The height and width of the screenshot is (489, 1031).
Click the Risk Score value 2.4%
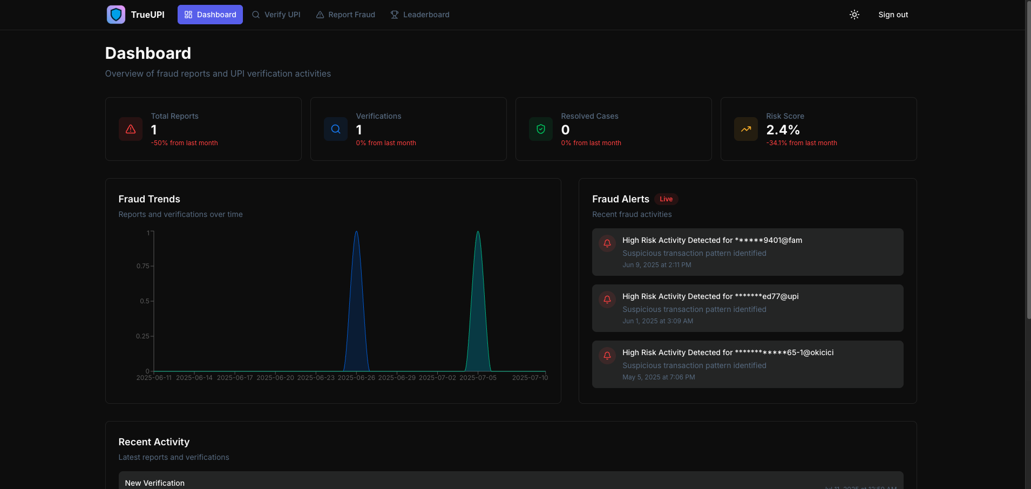coord(783,130)
